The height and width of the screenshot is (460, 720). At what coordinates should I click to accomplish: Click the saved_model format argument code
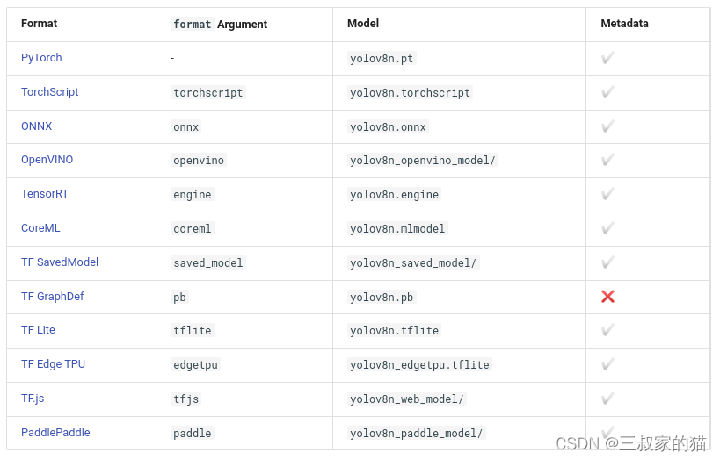tap(208, 262)
